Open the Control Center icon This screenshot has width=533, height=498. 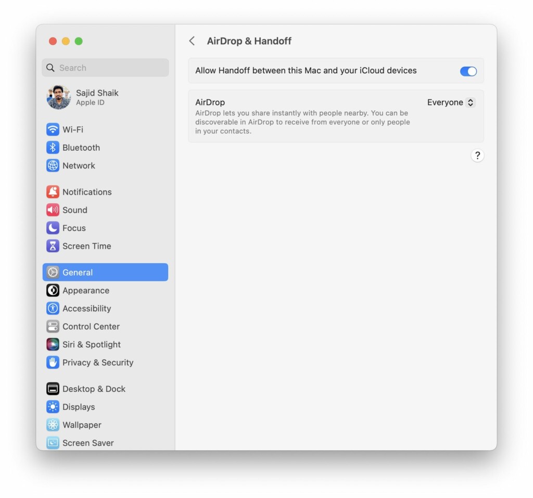pos(53,326)
